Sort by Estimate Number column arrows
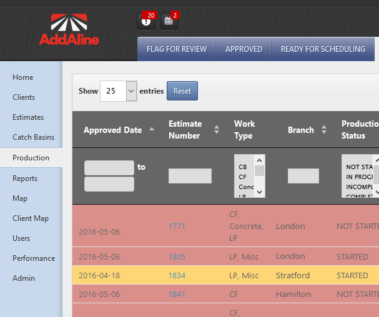This screenshot has height=317, width=379. 217,130
